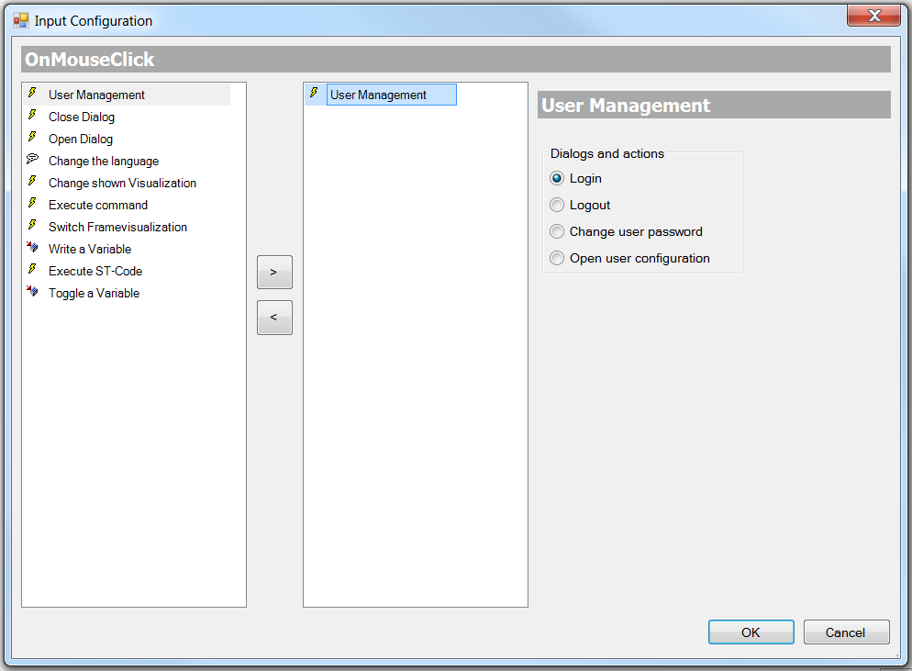
Task: Remove assigned action with the < button
Action: click(x=274, y=318)
